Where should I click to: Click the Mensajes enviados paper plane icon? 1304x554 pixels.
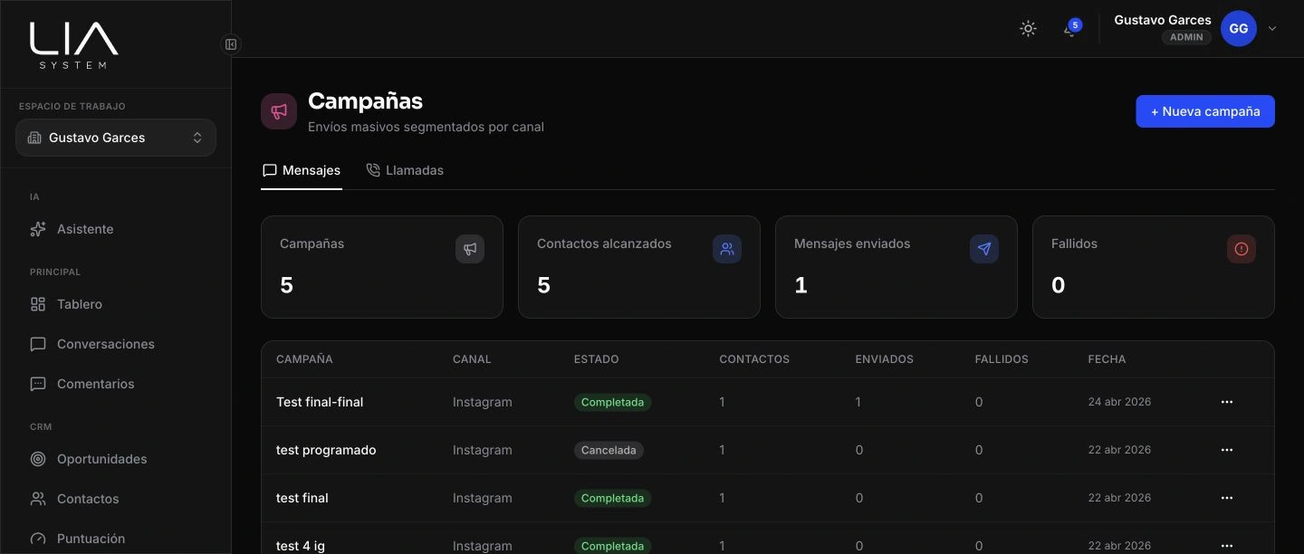tap(984, 249)
